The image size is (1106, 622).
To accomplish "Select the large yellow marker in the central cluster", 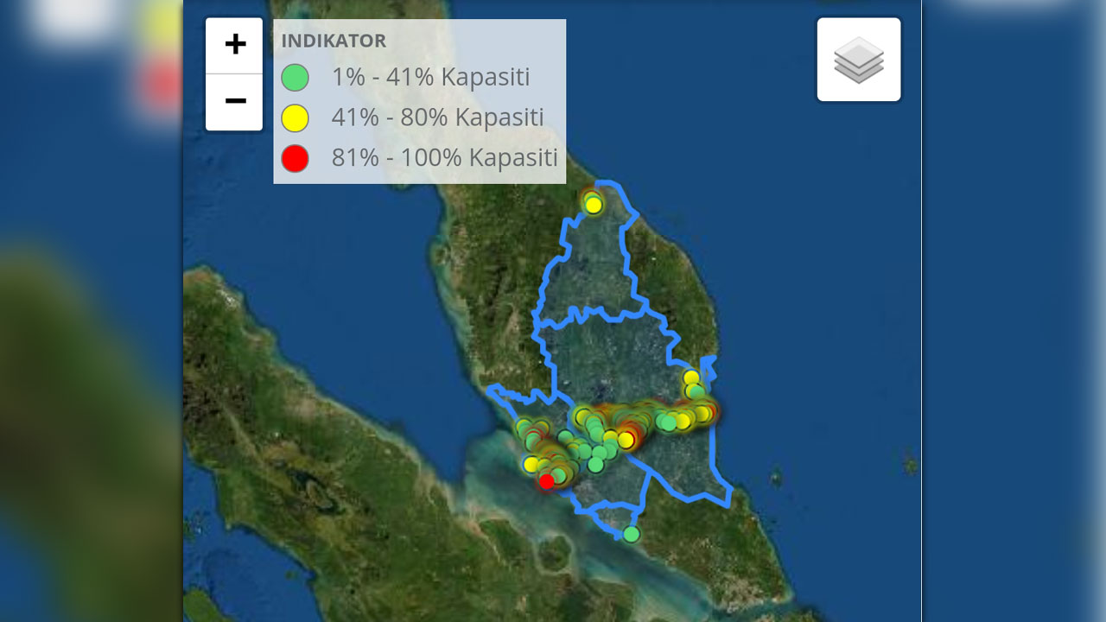I will [x=626, y=440].
